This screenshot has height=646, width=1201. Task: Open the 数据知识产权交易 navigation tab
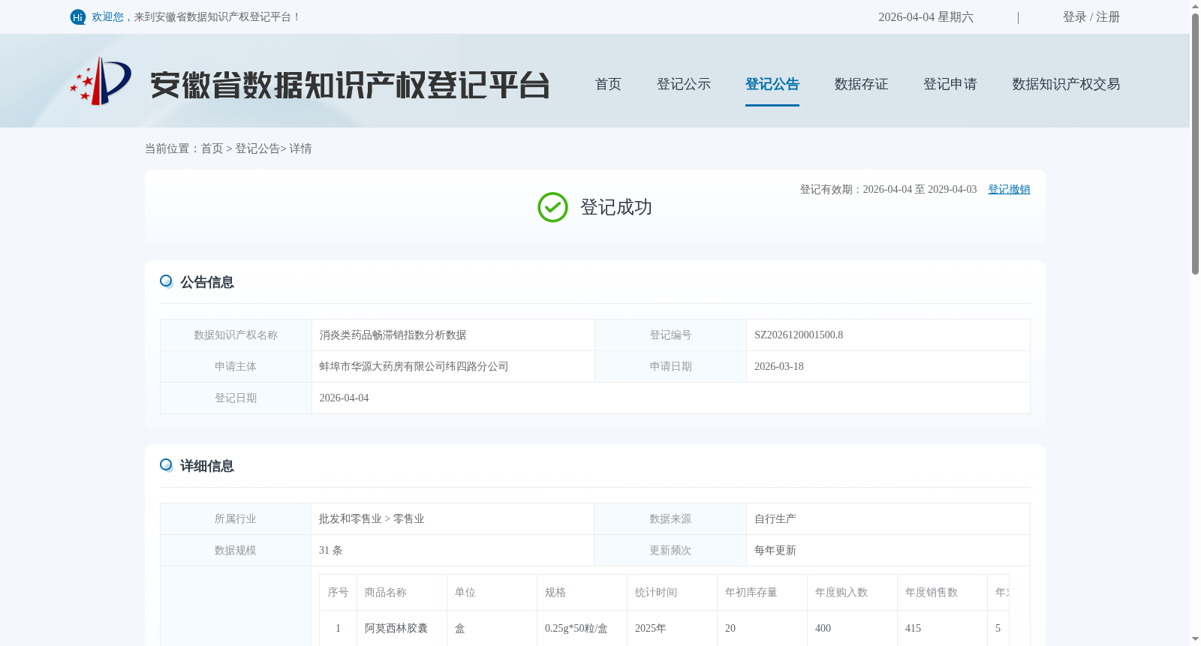(1066, 84)
